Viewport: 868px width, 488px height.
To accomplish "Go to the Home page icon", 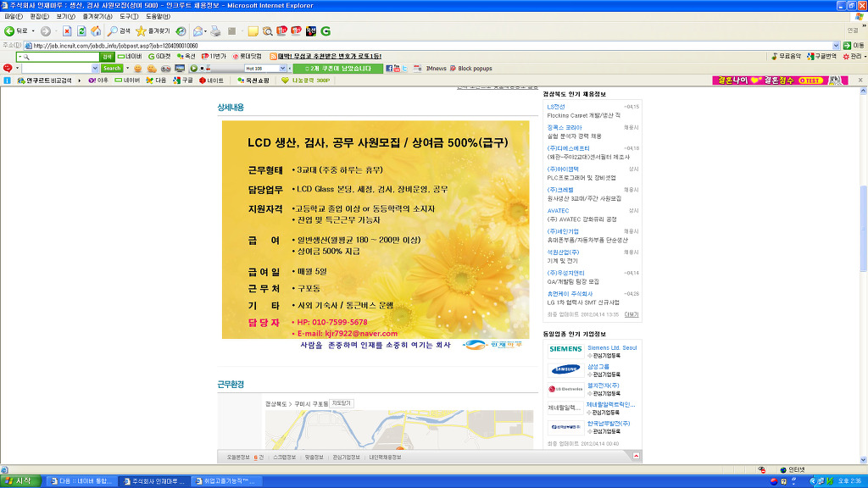I will [x=96, y=31].
